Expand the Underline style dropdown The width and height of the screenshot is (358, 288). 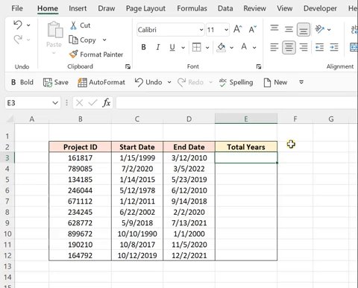pos(183,47)
